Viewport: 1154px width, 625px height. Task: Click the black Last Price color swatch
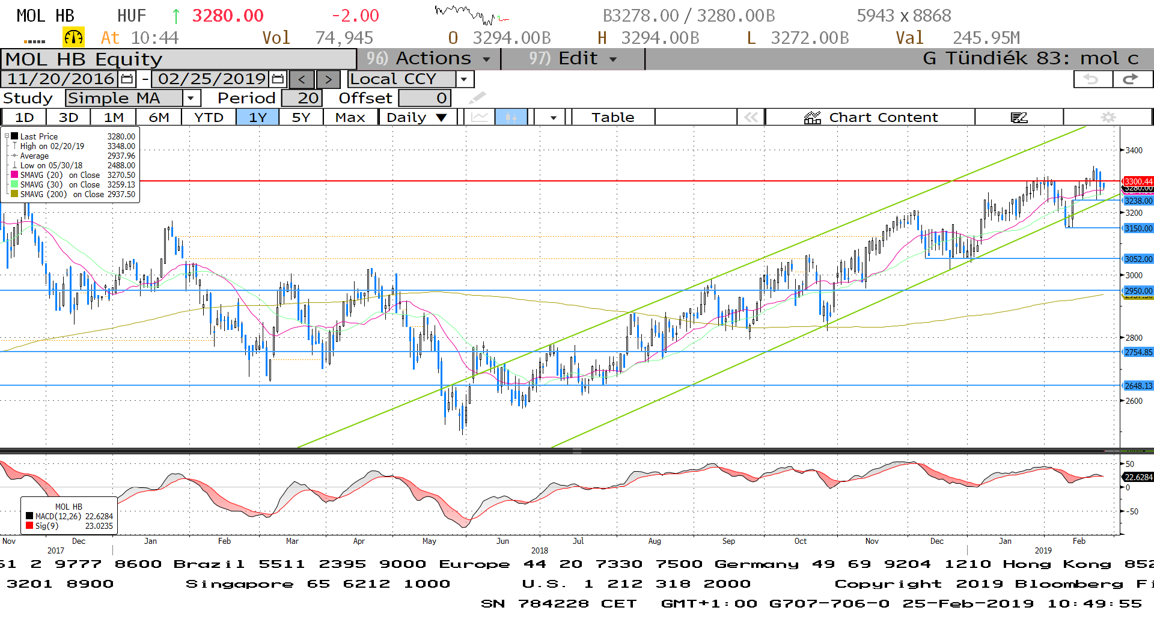14,136
